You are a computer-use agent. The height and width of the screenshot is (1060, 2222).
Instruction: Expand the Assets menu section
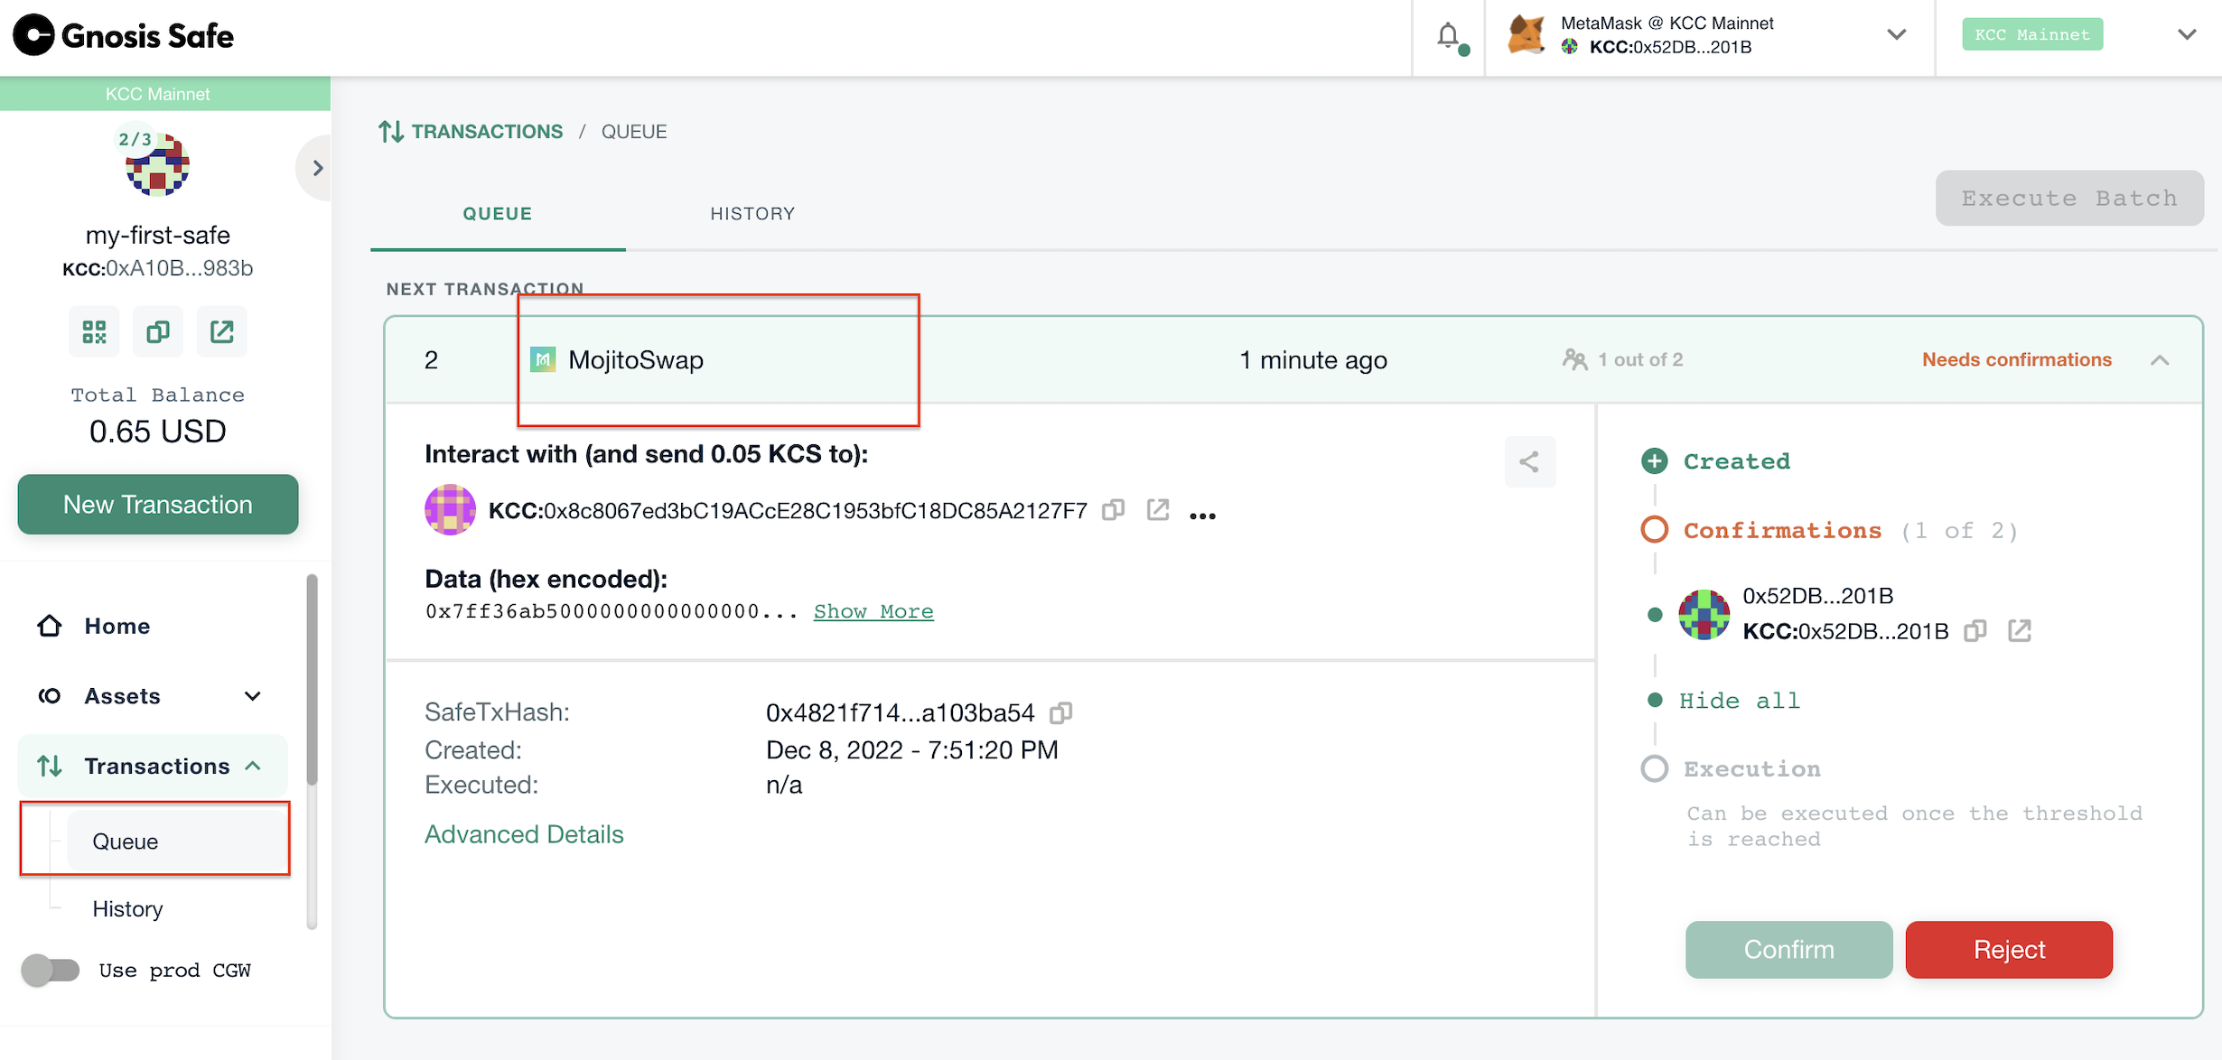pos(252,696)
